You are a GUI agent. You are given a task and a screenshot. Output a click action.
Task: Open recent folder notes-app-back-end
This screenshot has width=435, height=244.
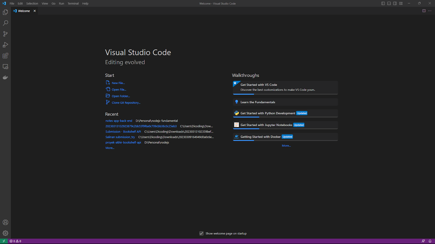119,121
